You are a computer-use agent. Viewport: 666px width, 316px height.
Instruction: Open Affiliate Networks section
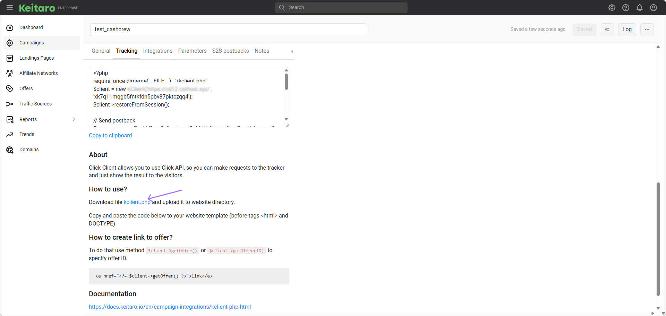coord(39,73)
